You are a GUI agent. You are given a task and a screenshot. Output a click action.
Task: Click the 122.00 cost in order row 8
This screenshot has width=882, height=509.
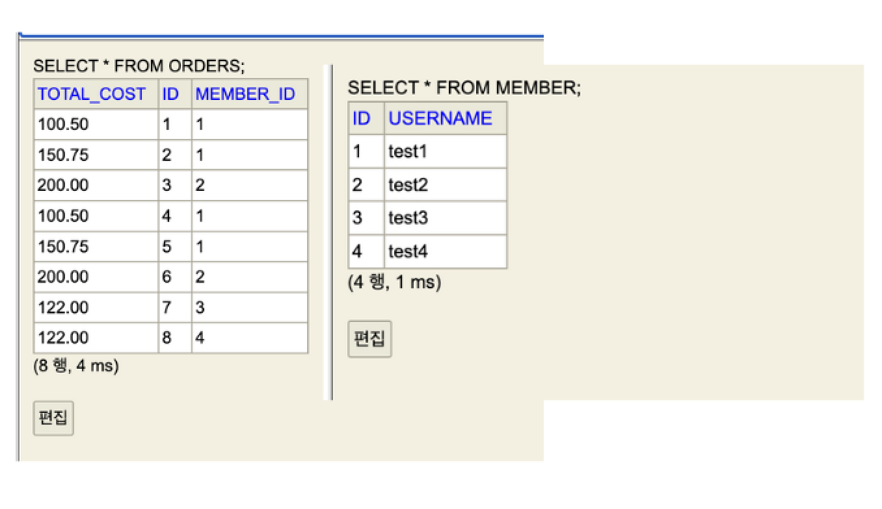point(63,338)
